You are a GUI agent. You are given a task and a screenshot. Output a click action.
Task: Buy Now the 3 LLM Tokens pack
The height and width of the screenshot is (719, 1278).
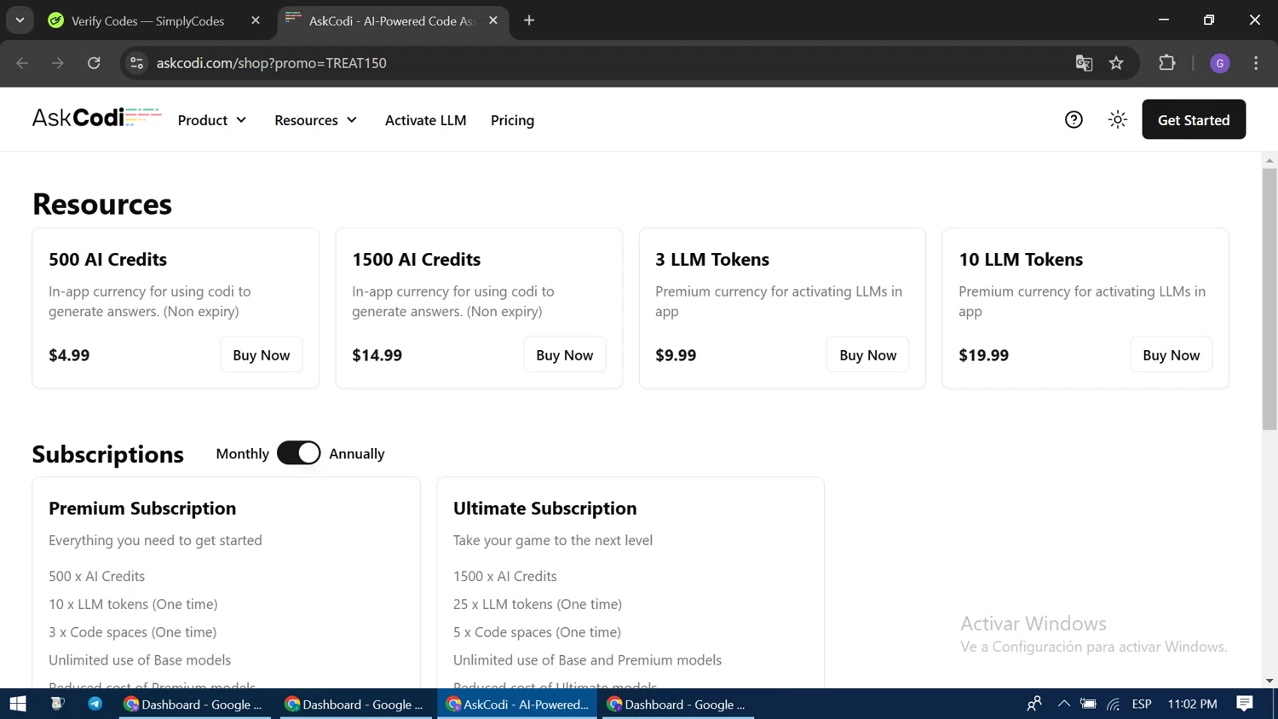pyautogui.click(x=868, y=355)
